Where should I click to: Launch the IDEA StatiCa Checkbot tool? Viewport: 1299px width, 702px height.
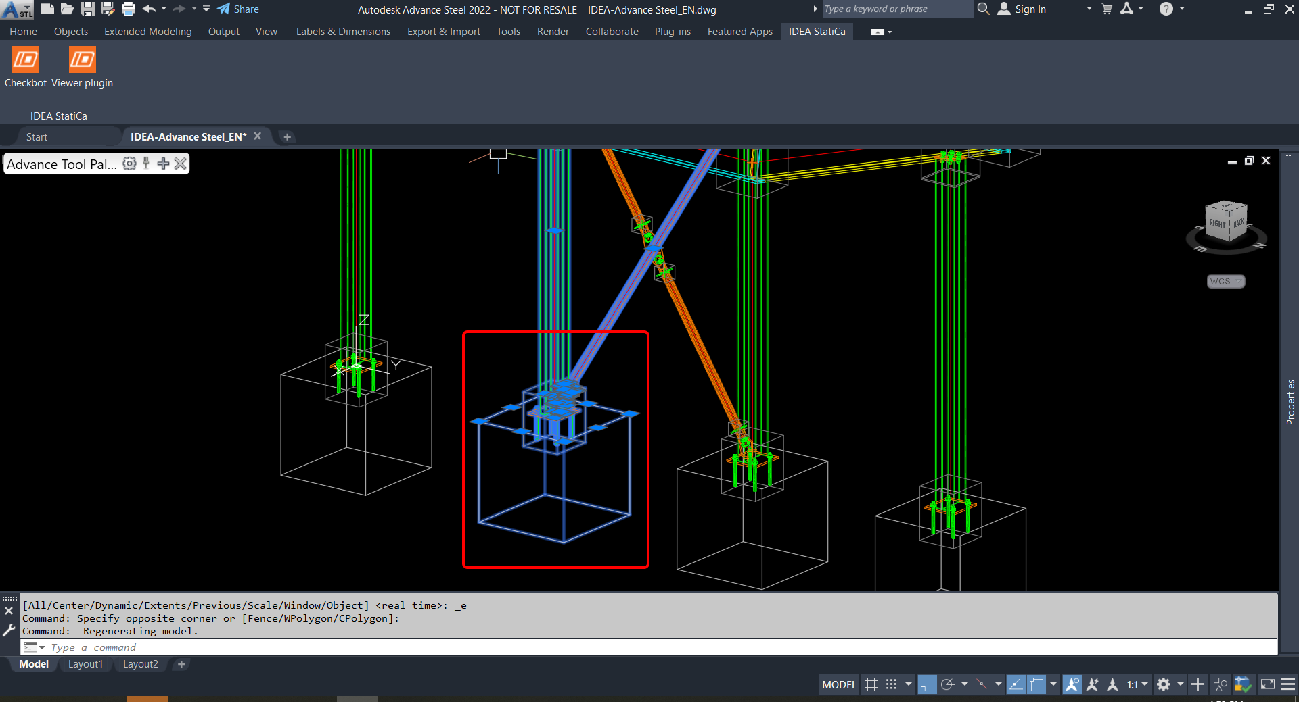(x=26, y=60)
